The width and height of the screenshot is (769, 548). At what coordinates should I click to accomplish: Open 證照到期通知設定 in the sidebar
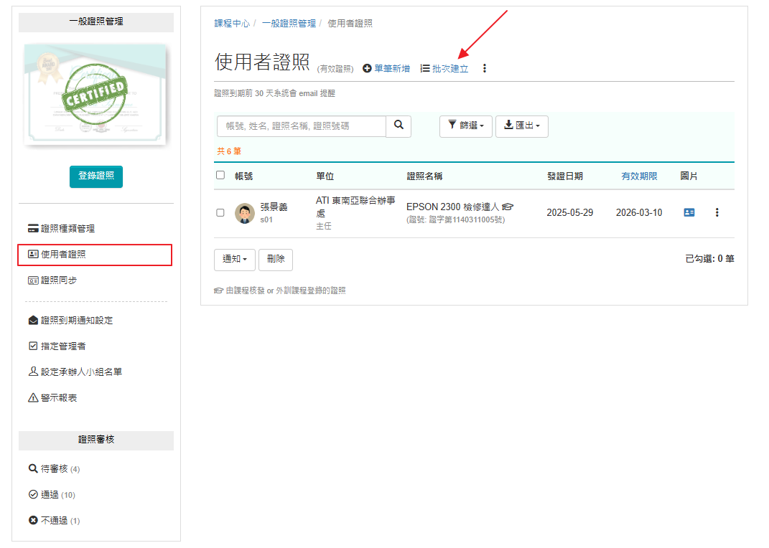(70, 321)
